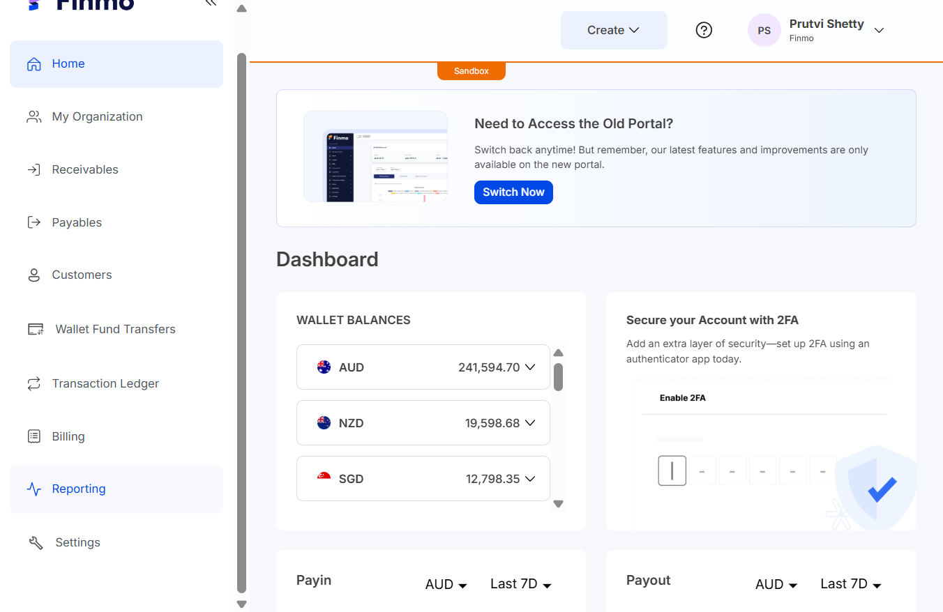
Task: Click the Wallet Fund Transfers card icon
Action: click(36, 329)
